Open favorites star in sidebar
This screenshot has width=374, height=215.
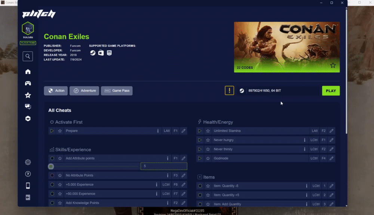28,95
